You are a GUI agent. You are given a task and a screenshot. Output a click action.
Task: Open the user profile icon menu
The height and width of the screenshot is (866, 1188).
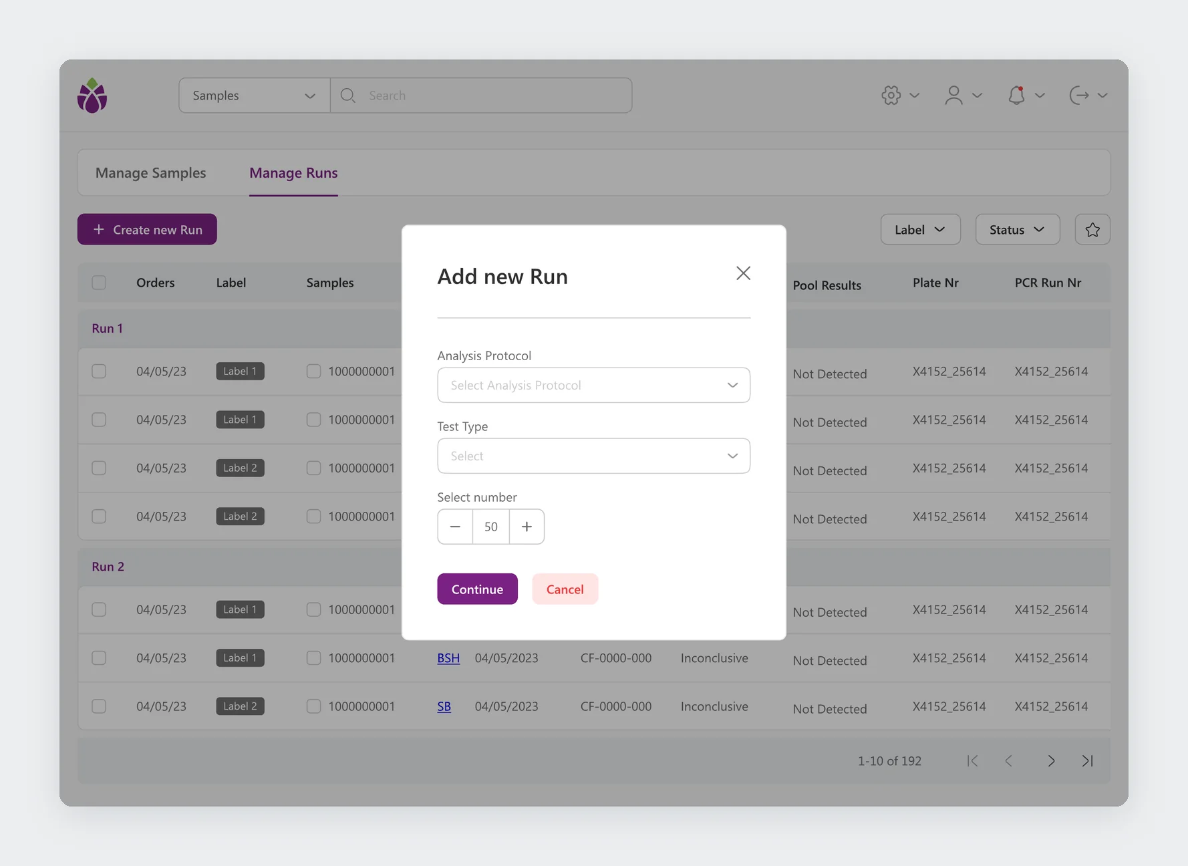[x=953, y=96]
